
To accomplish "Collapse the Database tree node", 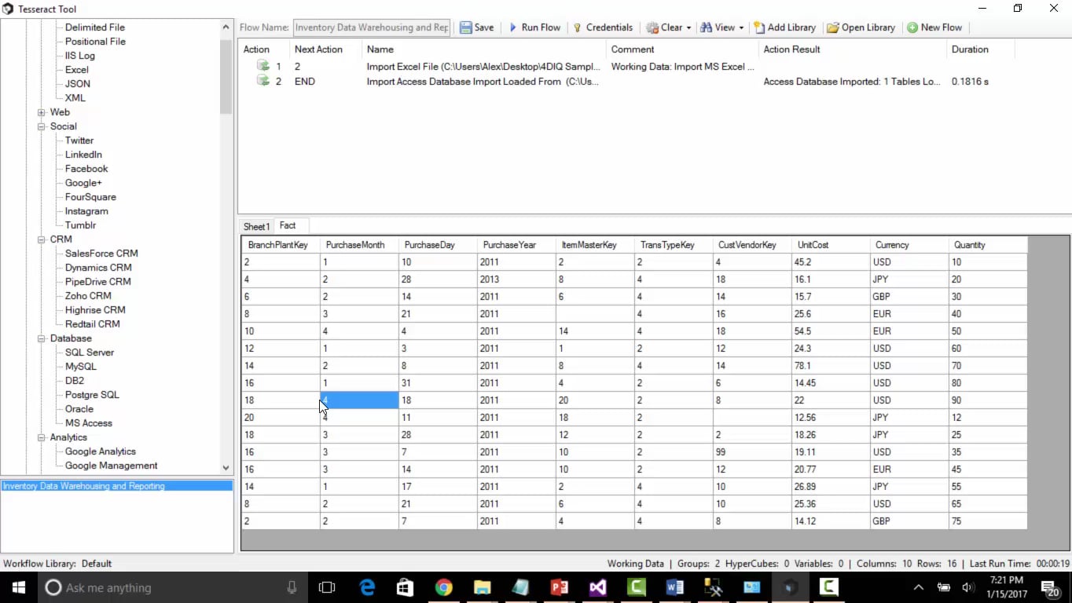I will coord(42,338).
